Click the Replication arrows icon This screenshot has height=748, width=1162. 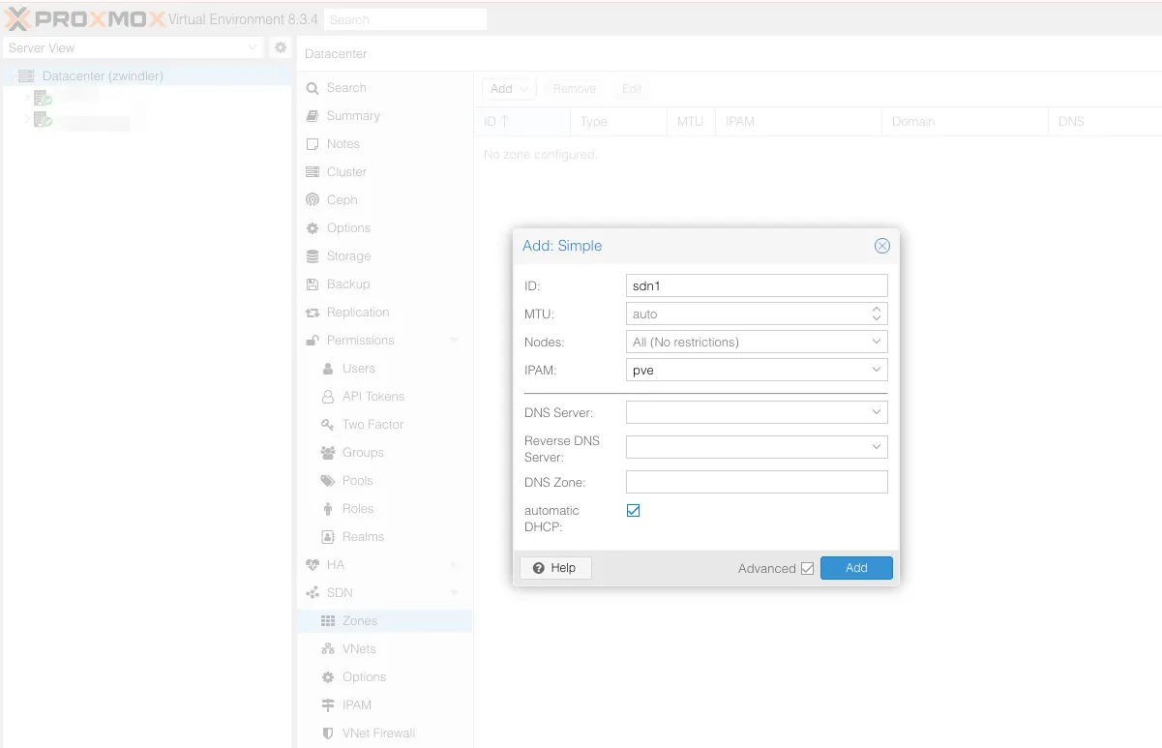pos(313,313)
